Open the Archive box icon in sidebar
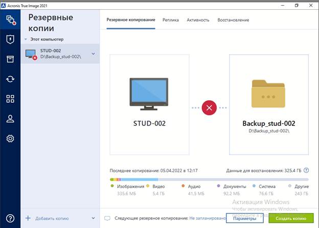Image resolution: width=319 pixels, height=228 pixels. (10, 59)
